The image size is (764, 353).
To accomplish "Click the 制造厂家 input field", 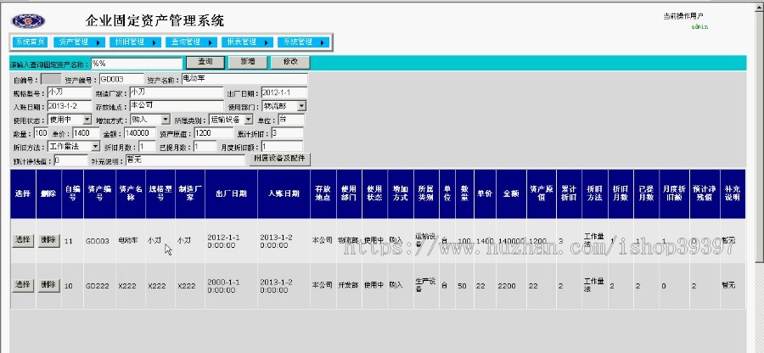I will pos(176,92).
